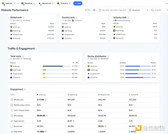Switch Total visits to number view
This screenshot has width=168, height=134.
click(x=77, y=63)
